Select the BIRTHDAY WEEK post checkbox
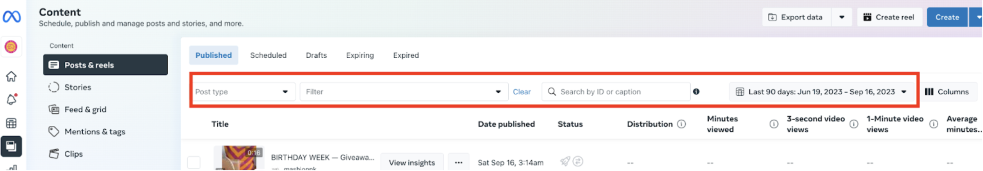Viewport: 983px width, 171px height. point(193,162)
